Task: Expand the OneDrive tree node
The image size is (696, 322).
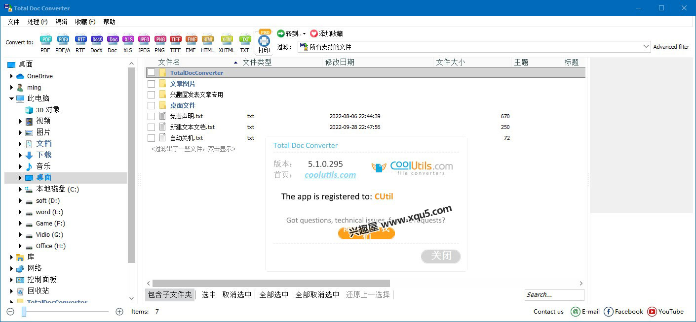Action: 11,76
